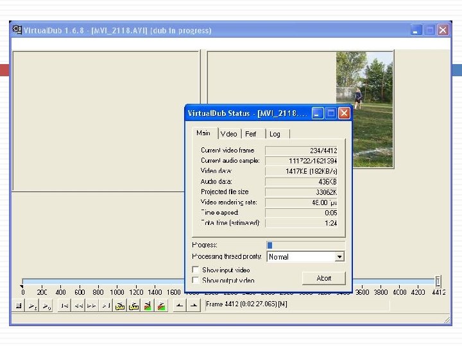This screenshot has height=346, width=462.
Task: Click the Abort button
Action: (324, 278)
